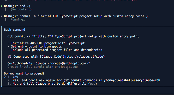Choose Yes, don't ask again for git commit

(x=84, y=80)
